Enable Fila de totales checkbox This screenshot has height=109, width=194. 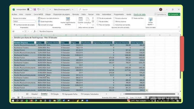tap(98, 21)
